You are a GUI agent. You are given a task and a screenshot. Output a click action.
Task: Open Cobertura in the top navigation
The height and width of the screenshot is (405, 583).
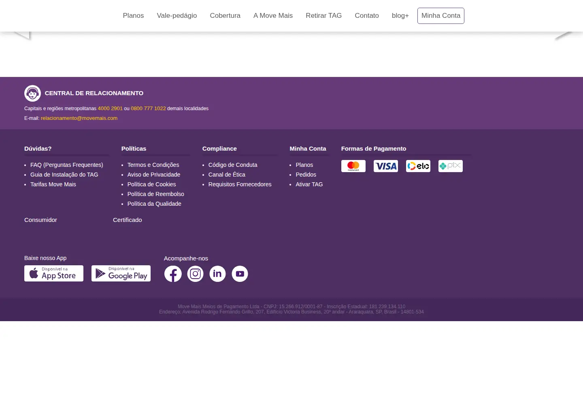(225, 16)
